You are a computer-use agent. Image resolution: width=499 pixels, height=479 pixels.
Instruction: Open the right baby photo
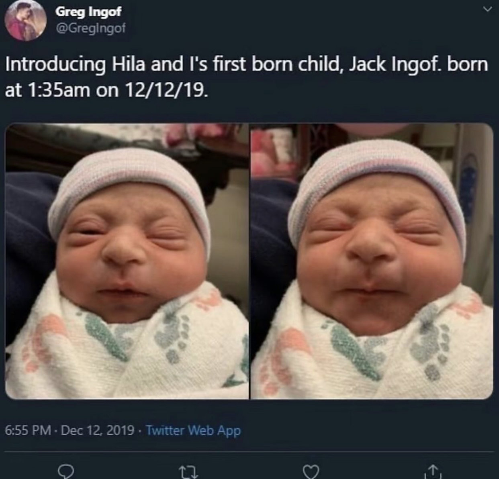pyautogui.click(x=372, y=261)
